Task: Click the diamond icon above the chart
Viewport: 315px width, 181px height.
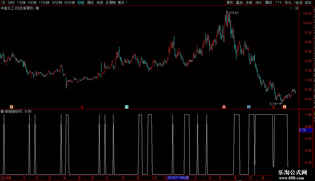Action: pyautogui.click(x=291, y=8)
